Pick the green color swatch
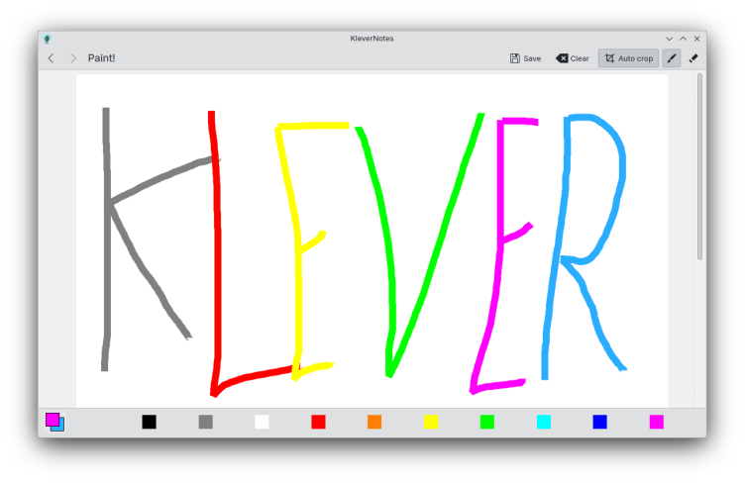 (487, 422)
